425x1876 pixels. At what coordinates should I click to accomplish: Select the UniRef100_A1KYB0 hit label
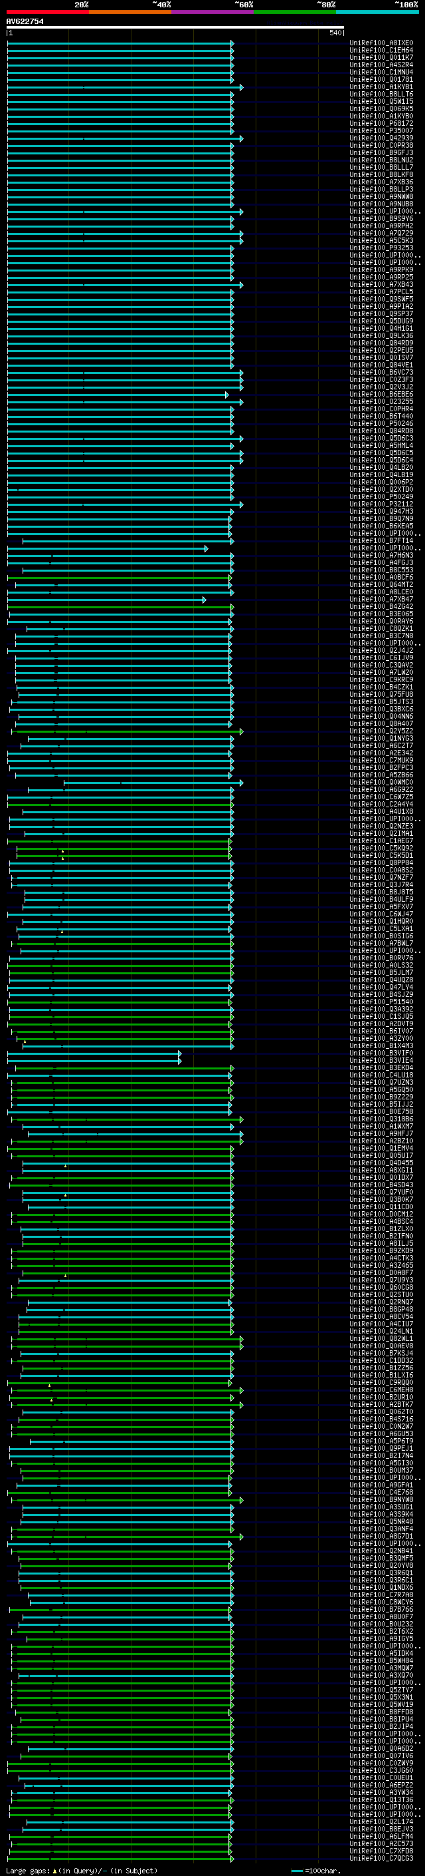click(381, 116)
